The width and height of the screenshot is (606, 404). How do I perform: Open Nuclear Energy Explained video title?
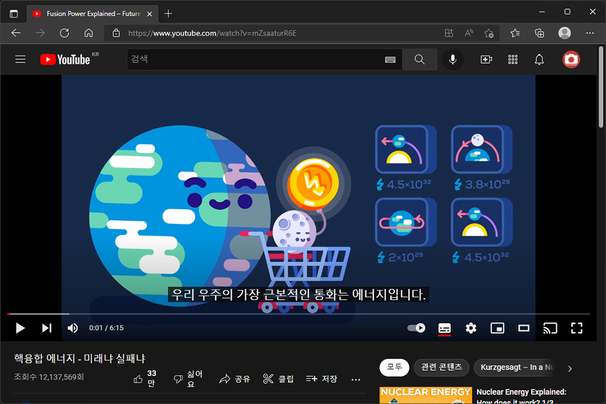(x=521, y=396)
